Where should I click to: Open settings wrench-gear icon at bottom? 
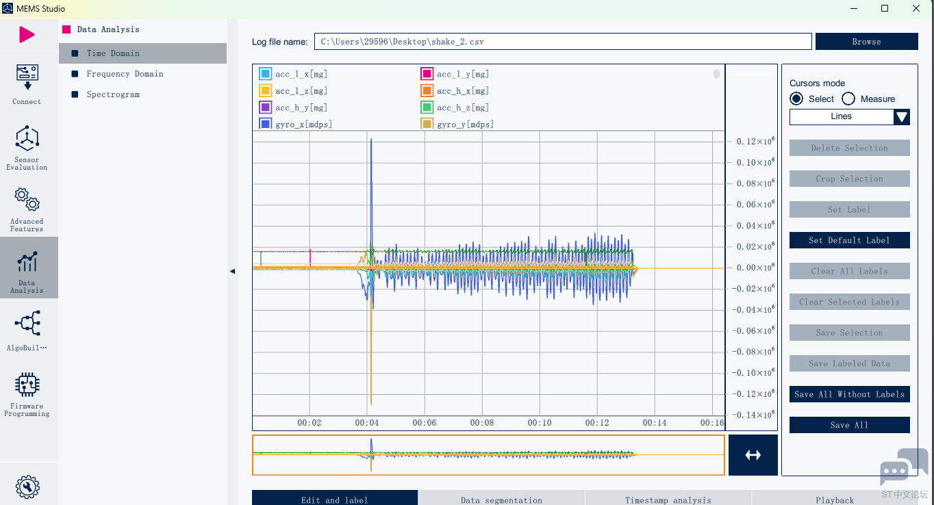(x=27, y=487)
